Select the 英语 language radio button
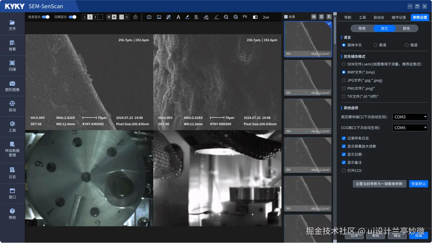432x243 pixels. pyautogui.click(x=375, y=45)
